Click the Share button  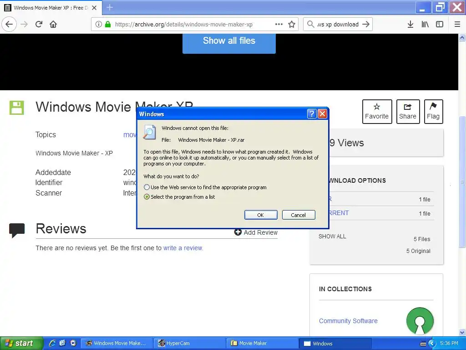tap(408, 112)
